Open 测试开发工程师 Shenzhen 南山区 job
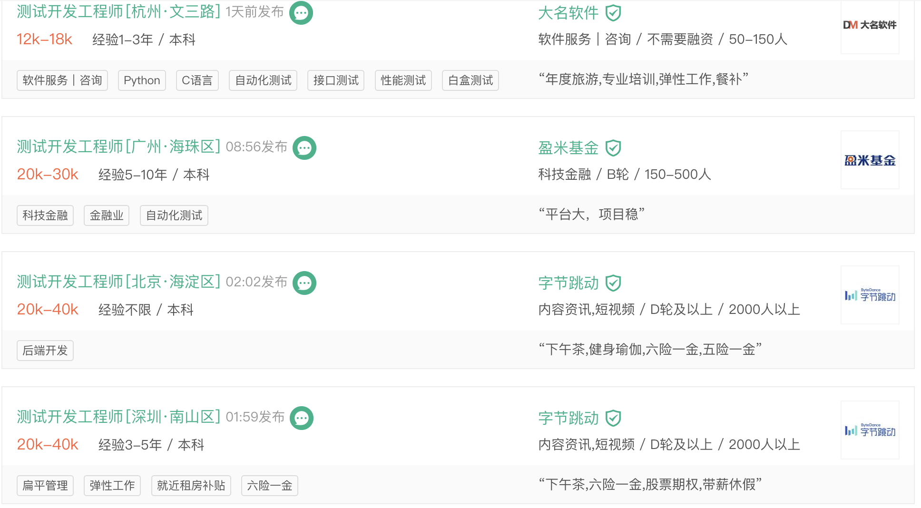 (x=118, y=417)
